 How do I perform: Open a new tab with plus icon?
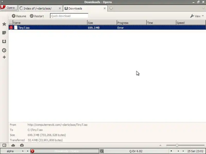tap(111, 8)
